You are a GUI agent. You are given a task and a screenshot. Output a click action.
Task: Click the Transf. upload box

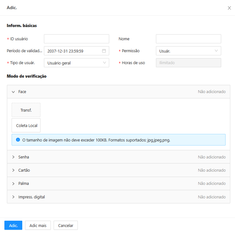point(26,110)
